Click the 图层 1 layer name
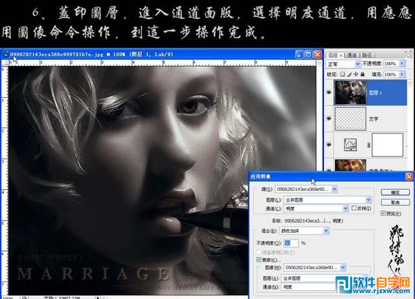 [376, 93]
